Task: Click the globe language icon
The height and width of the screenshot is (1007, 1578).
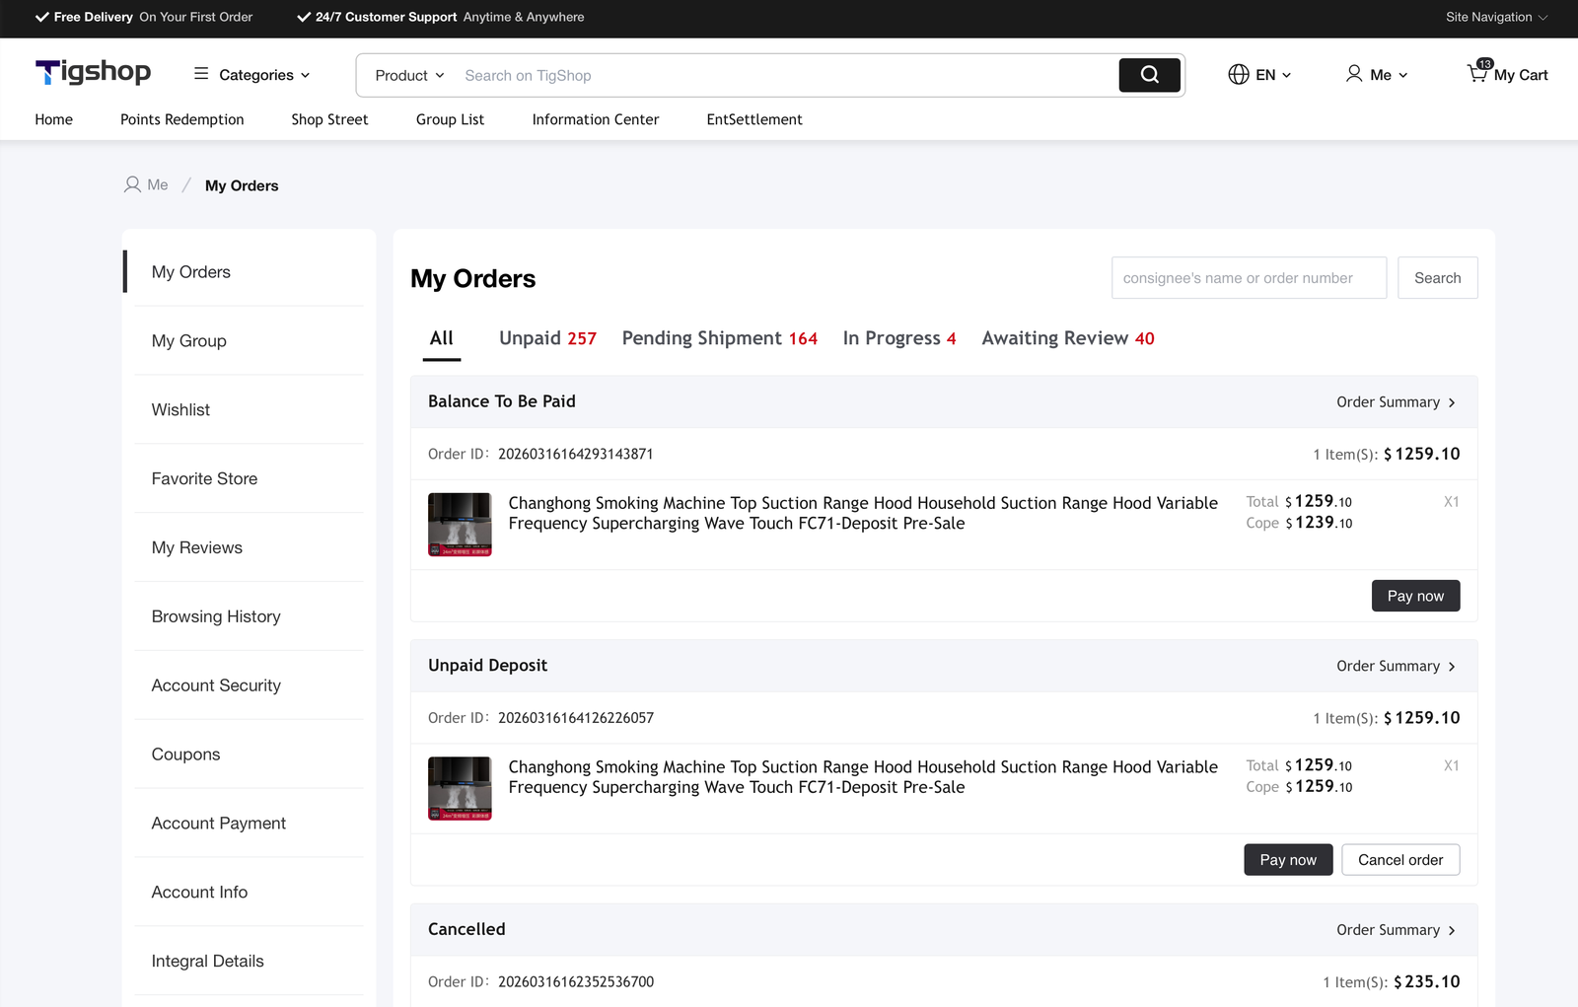Action: tap(1239, 75)
